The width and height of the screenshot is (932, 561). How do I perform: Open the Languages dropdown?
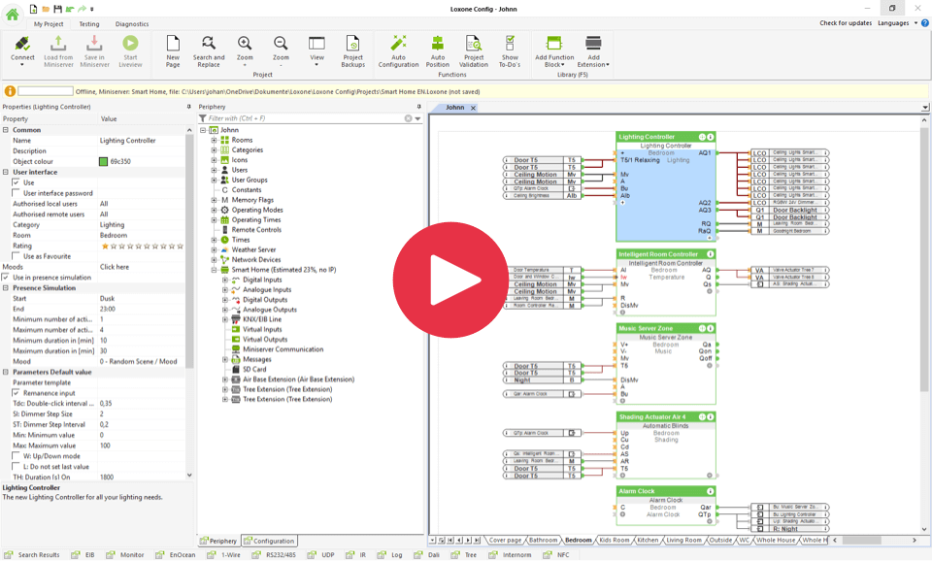pos(896,23)
